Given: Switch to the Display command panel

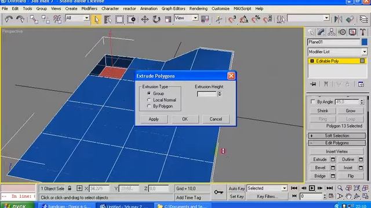Looking at the screenshot, I should click(x=352, y=32).
